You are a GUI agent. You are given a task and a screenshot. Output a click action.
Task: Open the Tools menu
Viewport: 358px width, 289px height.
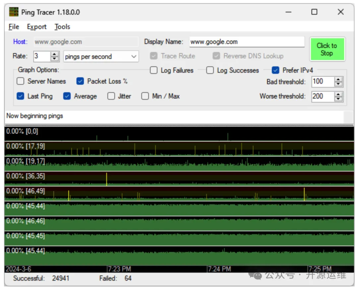click(62, 27)
